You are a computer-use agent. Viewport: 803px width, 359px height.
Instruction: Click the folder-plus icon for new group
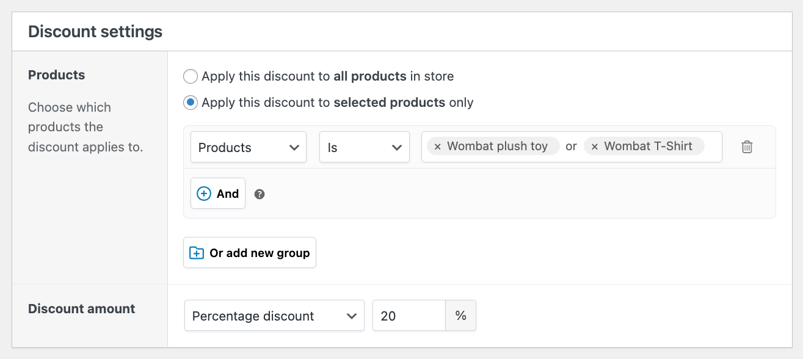pos(197,253)
